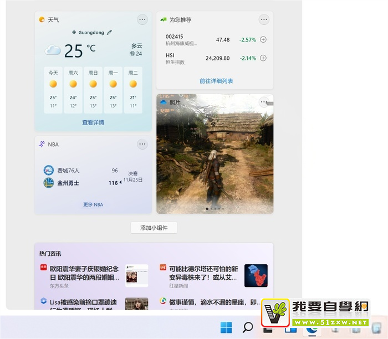The image size is (388, 339).
Task: Click the Lisa article thumbnail
Action: point(137,304)
